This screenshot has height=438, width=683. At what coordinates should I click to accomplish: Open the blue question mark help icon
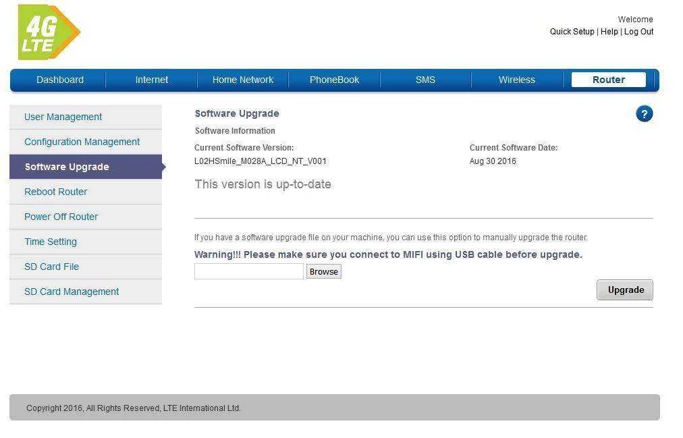click(645, 114)
